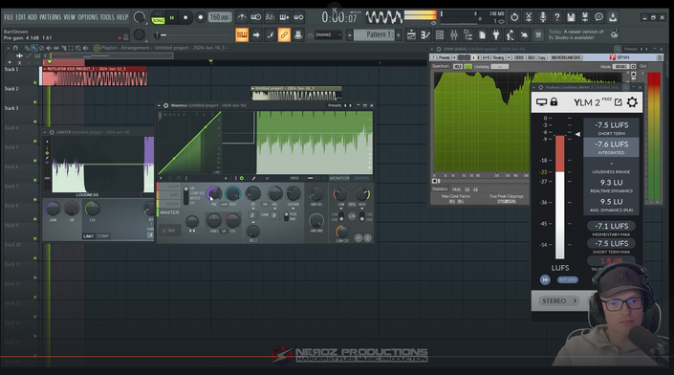Select the LOW band in Maximus

(x=168, y=187)
